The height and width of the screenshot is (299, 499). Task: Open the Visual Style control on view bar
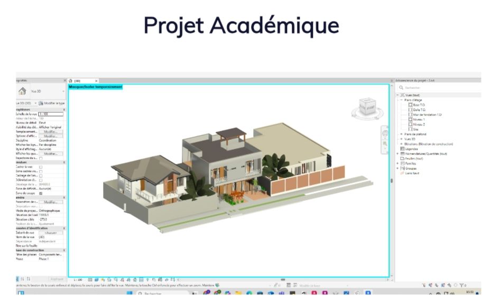pos(96,280)
